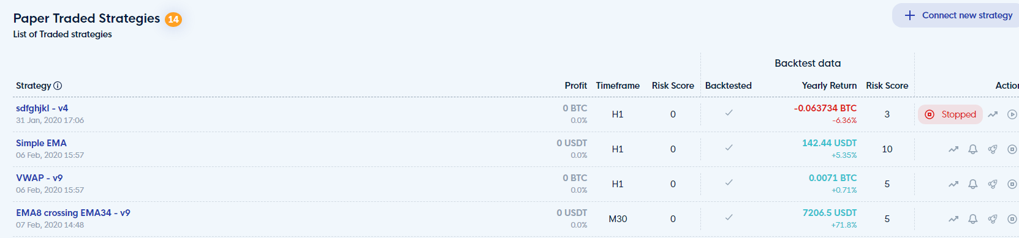Open the VWAP - v9 strategy link
The height and width of the screenshot is (238, 1019).
pos(39,178)
